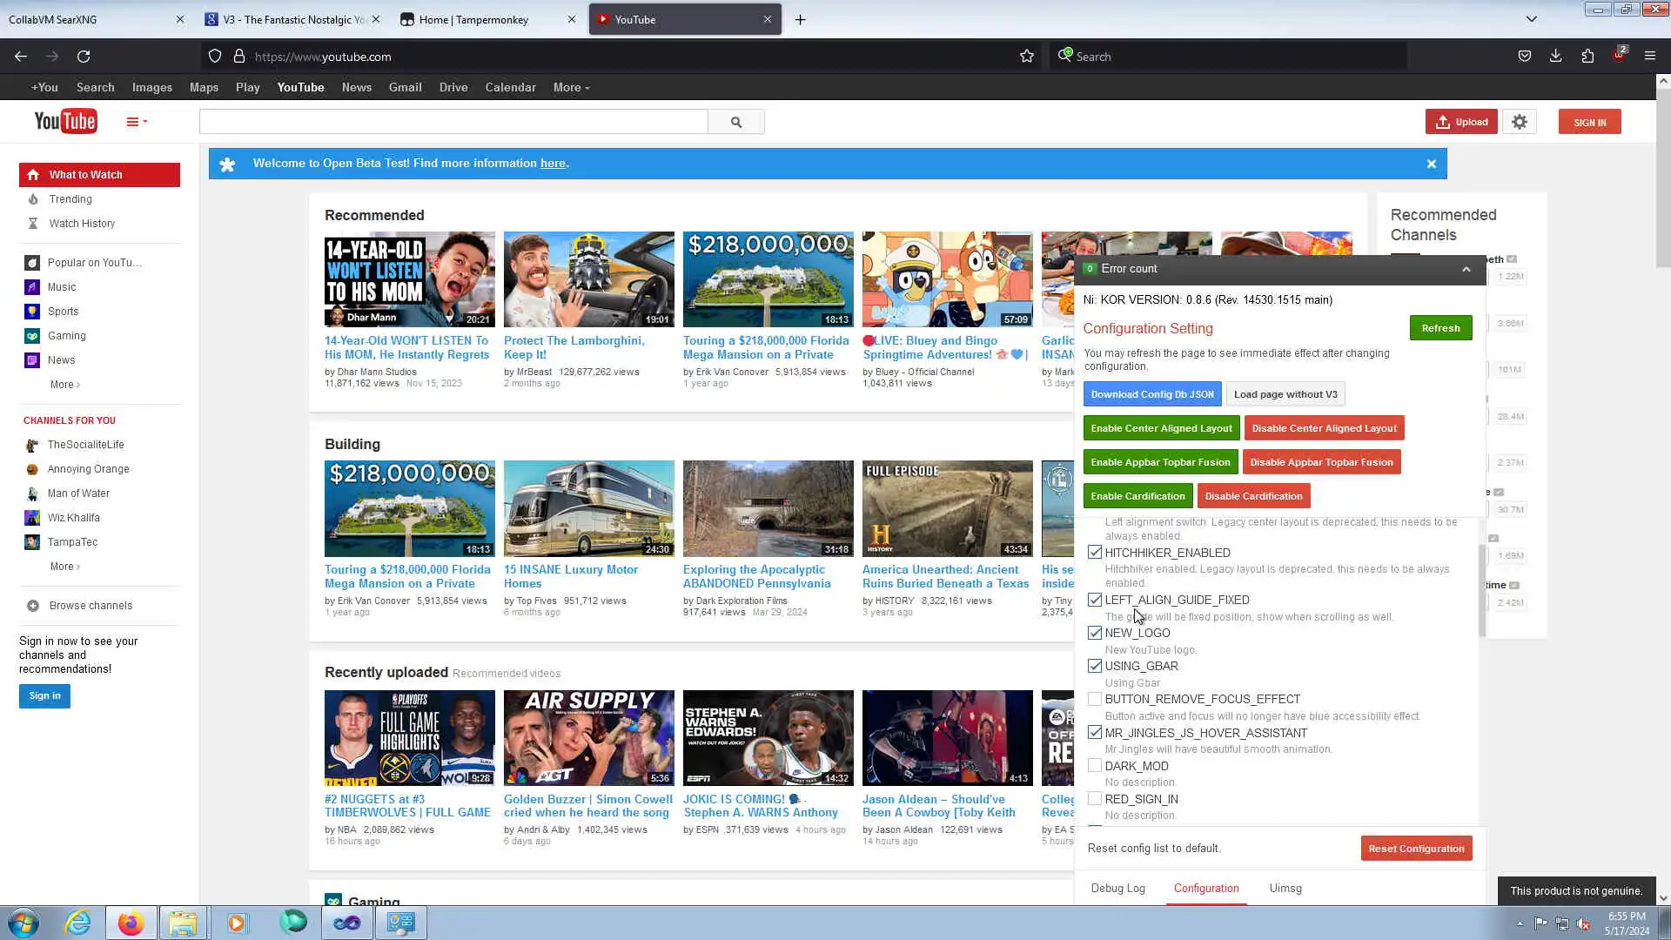Collapse the Error count panel chevron
The image size is (1671, 940).
click(1466, 269)
